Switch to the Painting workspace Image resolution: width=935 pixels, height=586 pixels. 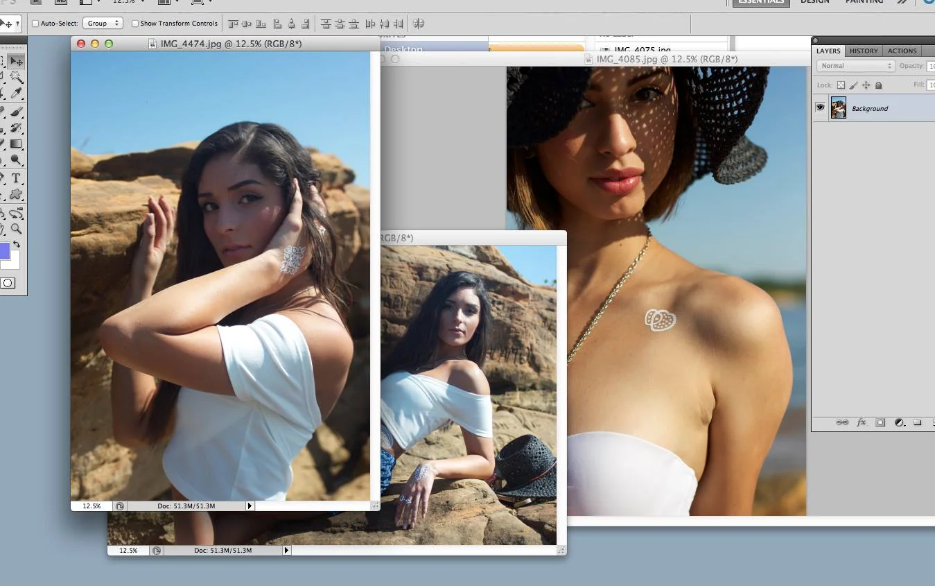(864, 1)
